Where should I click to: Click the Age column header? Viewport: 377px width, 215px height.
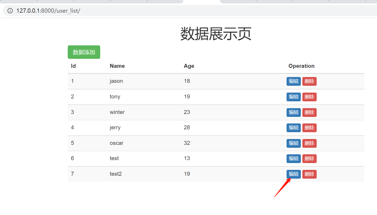189,66
